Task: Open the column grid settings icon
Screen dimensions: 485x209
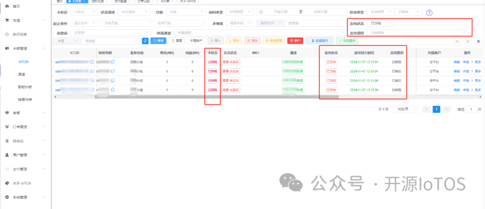Action: click(x=478, y=41)
